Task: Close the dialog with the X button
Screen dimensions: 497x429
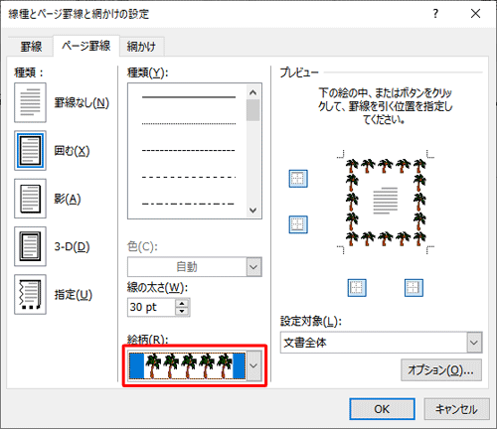Action: 475,14
